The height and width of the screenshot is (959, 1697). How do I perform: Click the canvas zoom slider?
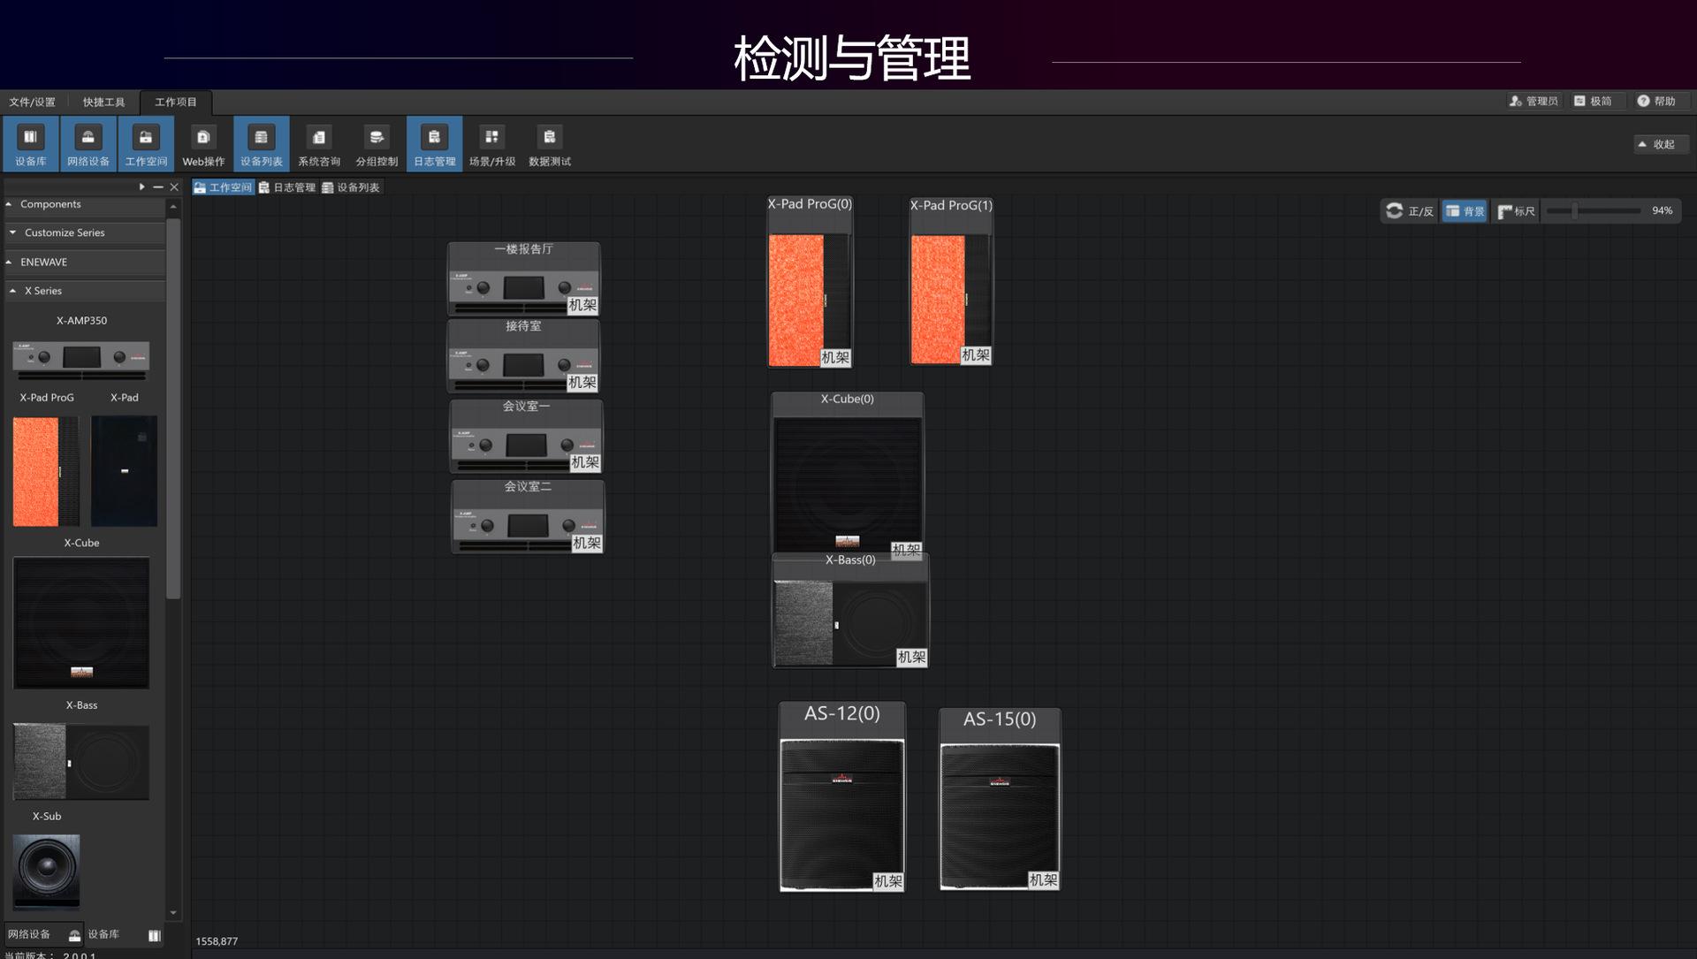coord(1574,210)
